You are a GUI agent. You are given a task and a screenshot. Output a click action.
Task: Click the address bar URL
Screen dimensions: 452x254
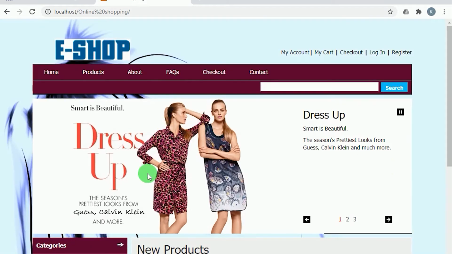point(92,12)
